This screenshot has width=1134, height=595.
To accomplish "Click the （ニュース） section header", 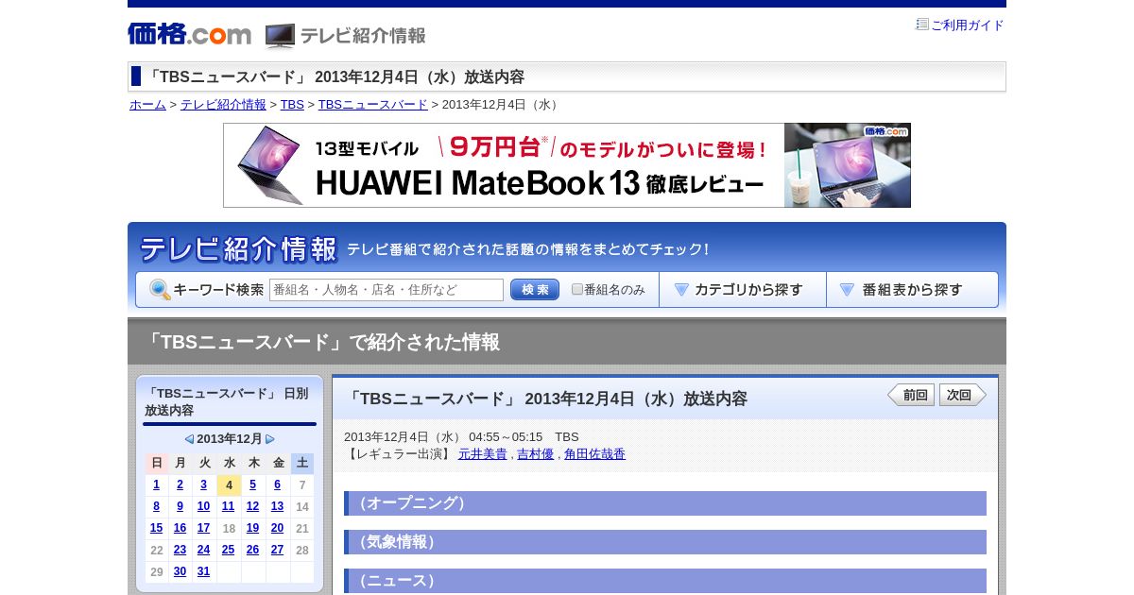I will click(x=665, y=581).
